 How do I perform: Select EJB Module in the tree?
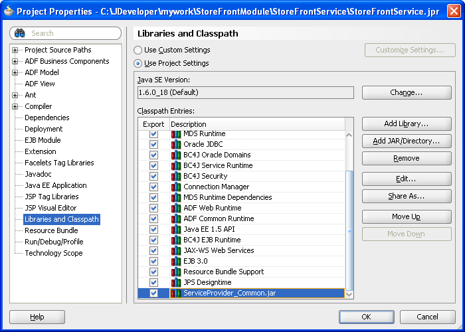click(43, 140)
